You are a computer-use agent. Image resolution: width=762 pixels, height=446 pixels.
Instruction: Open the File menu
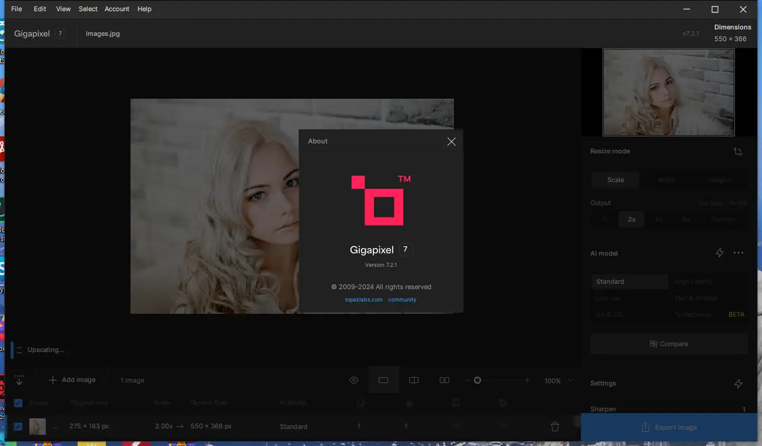[16, 9]
